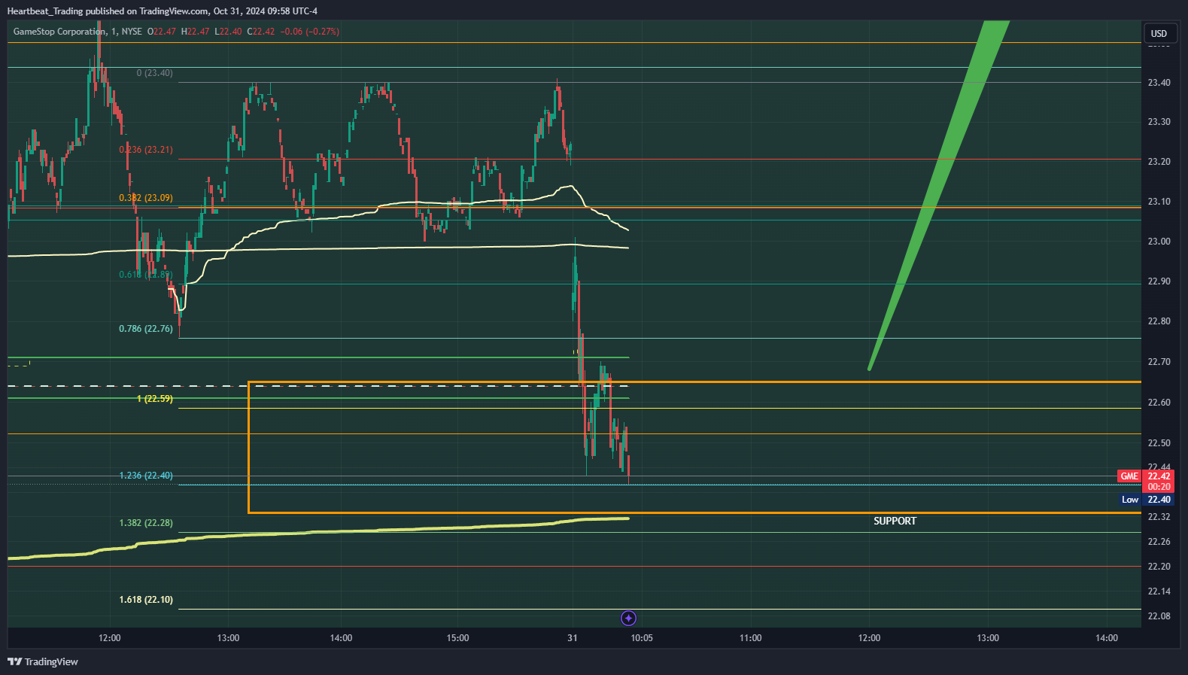Click 23.40 on the price axis
Screen dimensions: 1188x675
click(x=1159, y=83)
